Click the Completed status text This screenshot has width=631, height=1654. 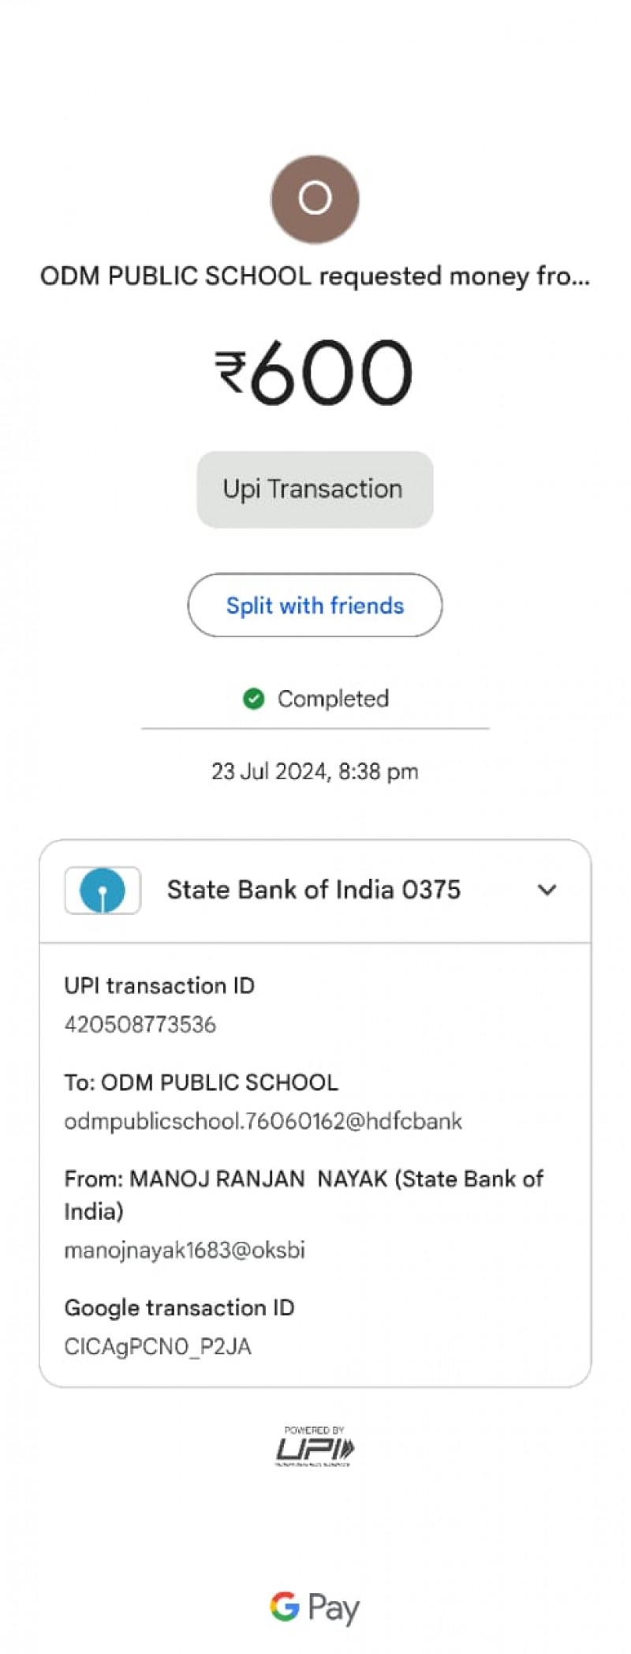pos(333,699)
